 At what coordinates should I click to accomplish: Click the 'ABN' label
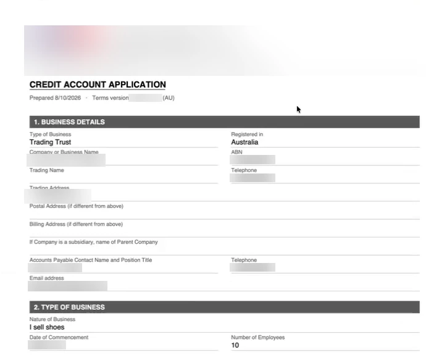coord(236,152)
